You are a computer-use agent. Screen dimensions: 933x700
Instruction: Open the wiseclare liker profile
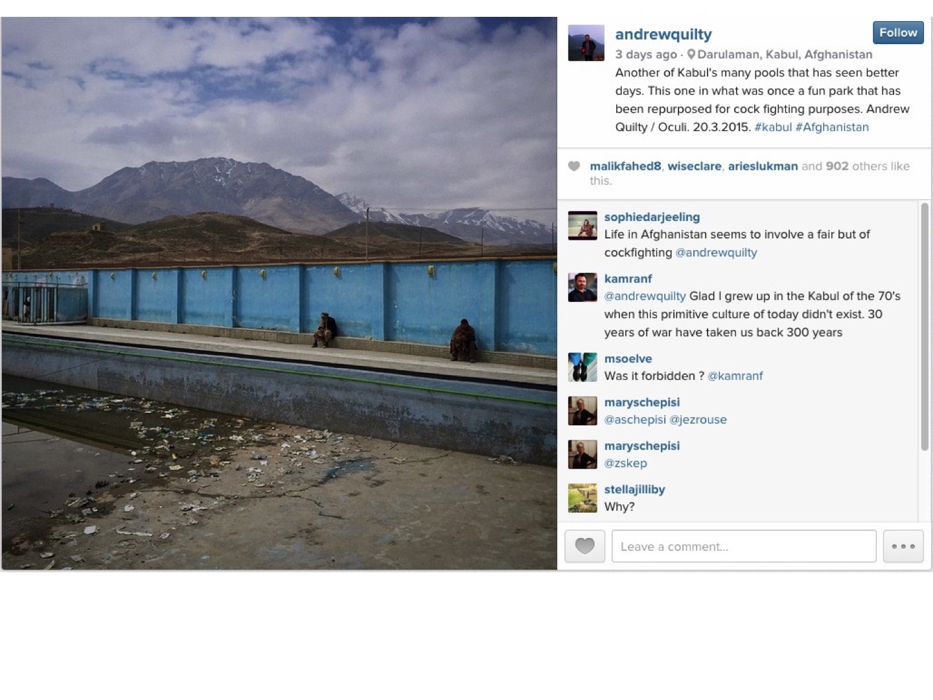[x=695, y=166]
